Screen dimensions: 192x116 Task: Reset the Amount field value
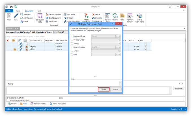click(x=119, y=51)
